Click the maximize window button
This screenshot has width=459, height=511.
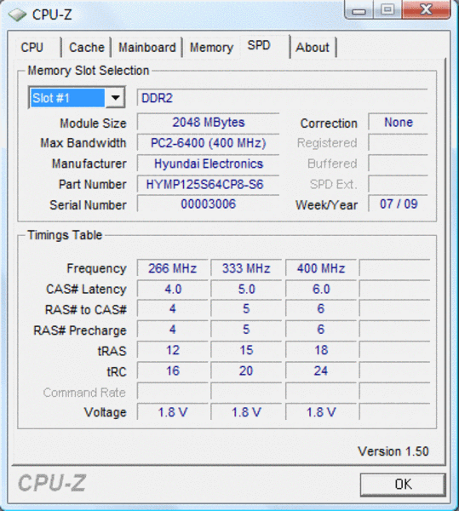point(387,9)
